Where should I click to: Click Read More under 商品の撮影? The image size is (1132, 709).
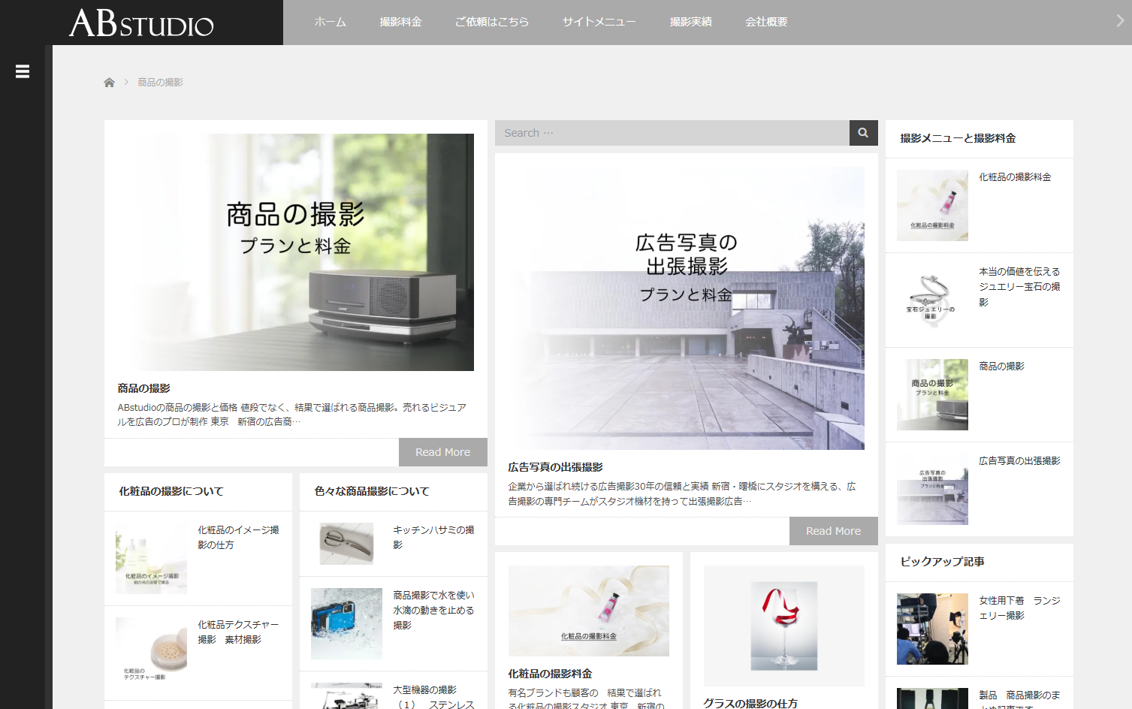pos(442,451)
